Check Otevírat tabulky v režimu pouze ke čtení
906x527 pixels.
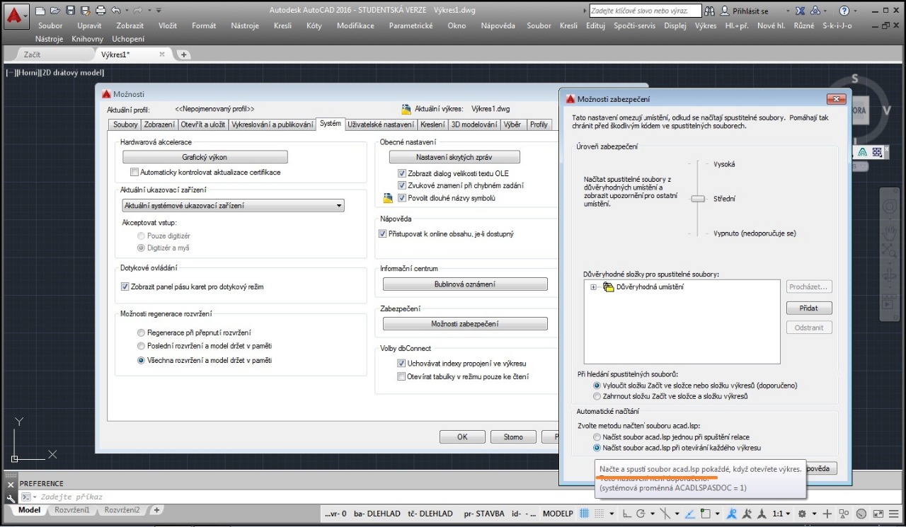click(401, 376)
